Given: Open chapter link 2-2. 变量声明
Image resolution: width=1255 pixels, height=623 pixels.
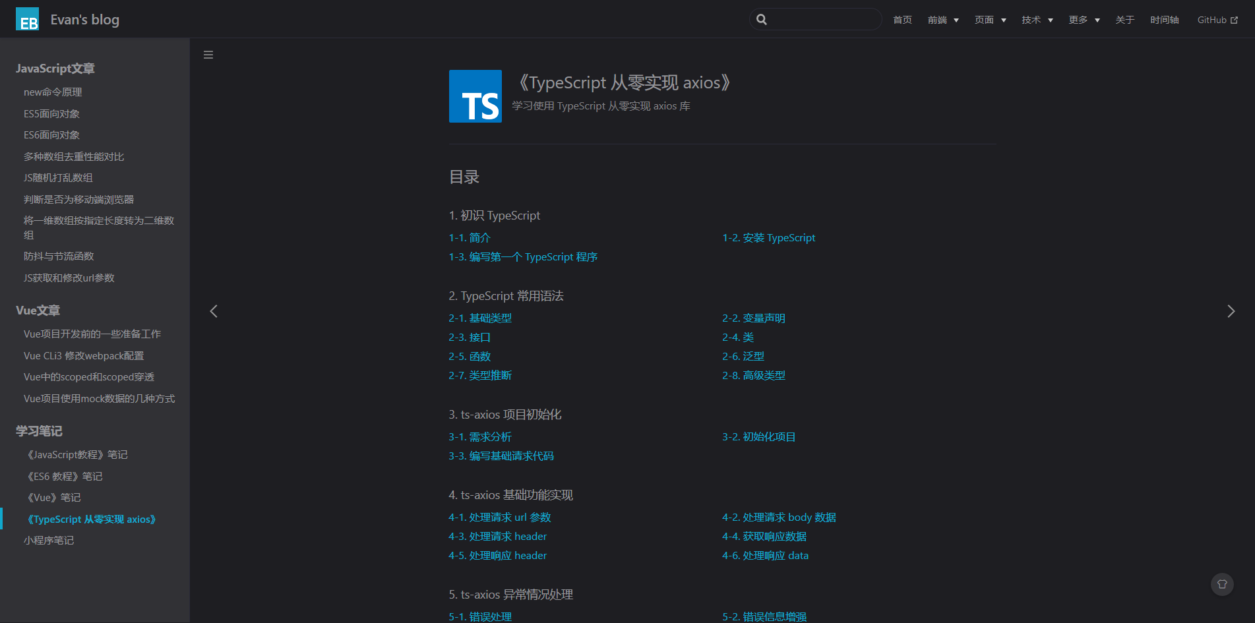Looking at the screenshot, I should click(x=754, y=318).
